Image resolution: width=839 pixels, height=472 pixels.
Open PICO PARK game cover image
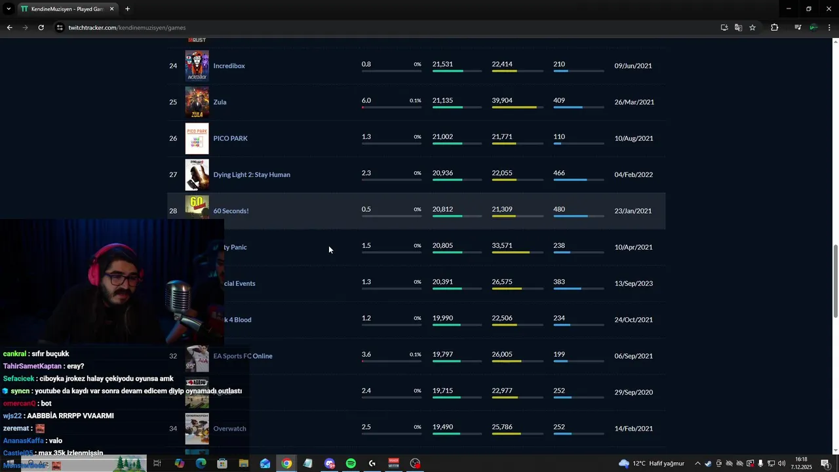(197, 138)
